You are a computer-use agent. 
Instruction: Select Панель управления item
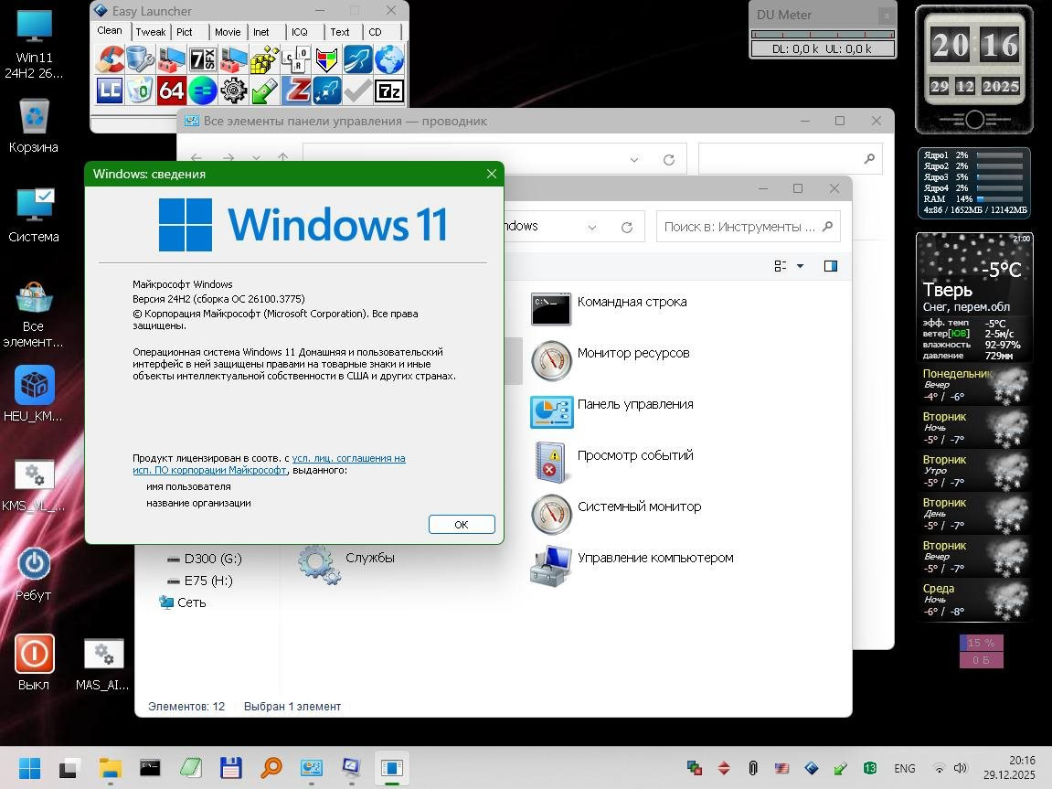coord(611,410)
